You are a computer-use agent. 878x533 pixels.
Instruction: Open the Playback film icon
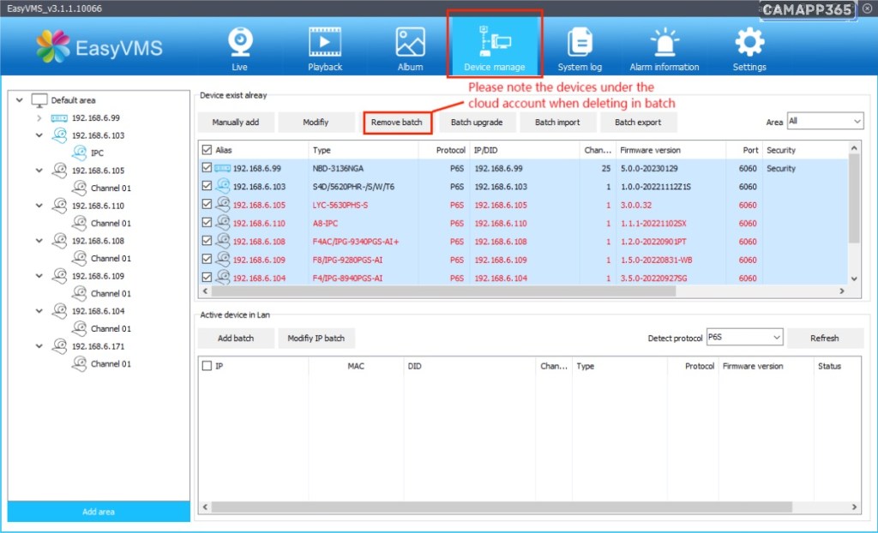coord(325,42)
